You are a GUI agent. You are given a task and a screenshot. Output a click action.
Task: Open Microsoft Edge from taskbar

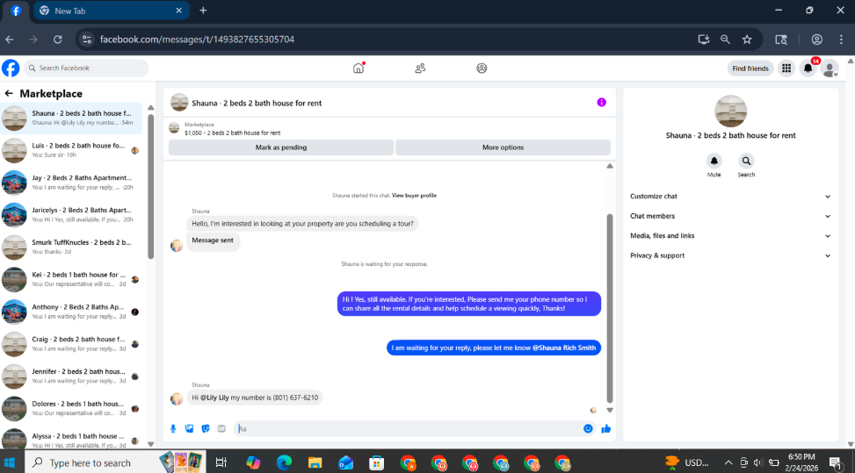coord(284,462)
